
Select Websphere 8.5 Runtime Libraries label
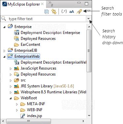53,92
